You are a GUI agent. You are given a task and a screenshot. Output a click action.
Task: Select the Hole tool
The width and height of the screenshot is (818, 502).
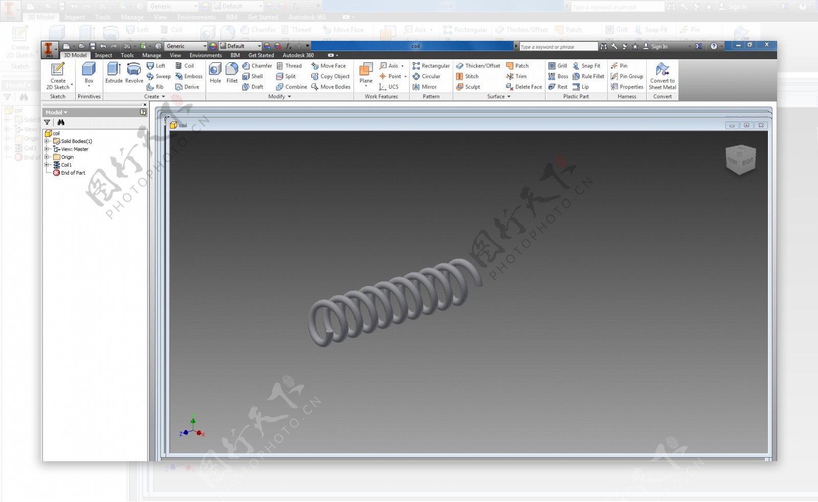[215, 73]
